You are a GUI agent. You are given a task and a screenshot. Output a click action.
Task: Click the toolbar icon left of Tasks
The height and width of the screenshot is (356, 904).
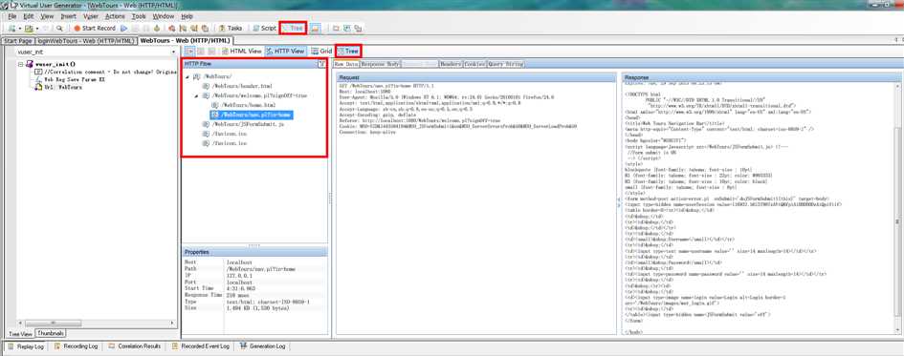206,28
